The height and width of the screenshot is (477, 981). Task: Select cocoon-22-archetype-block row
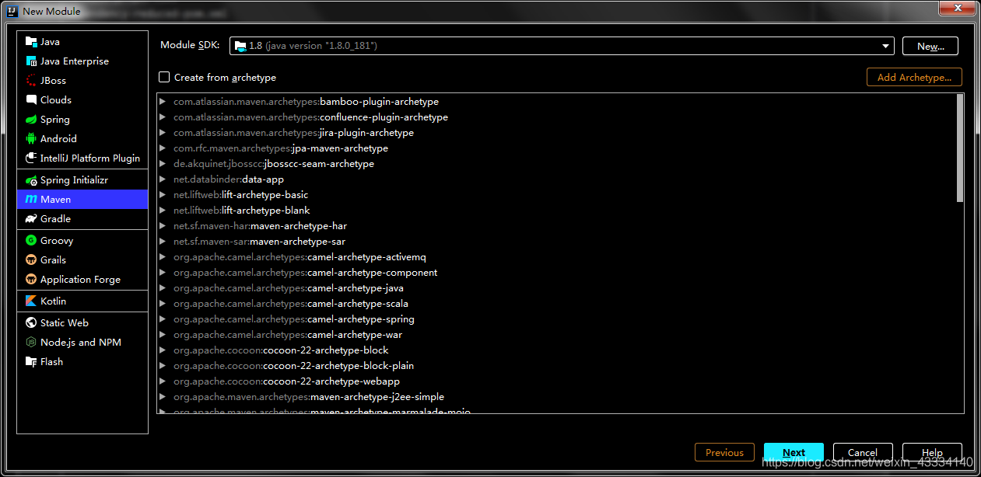coord(556,350)
